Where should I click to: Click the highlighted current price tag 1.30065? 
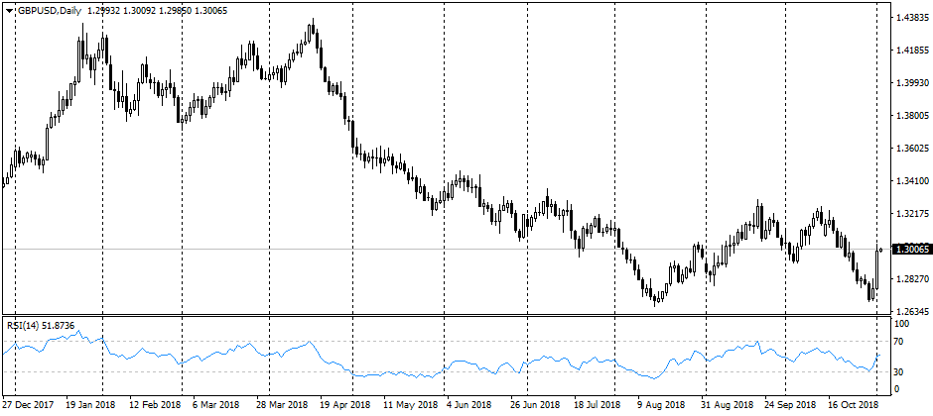tap(912, 250)
